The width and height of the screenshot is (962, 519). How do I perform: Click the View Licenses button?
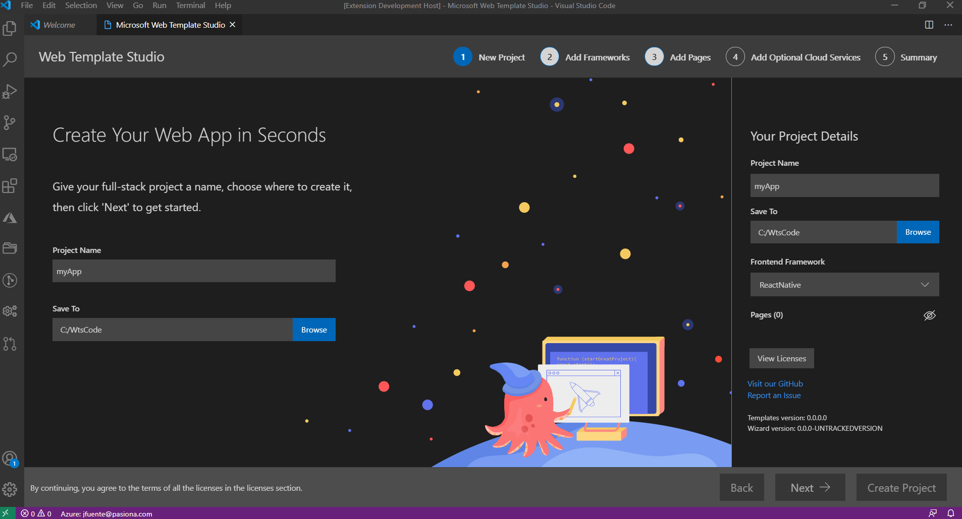(x=781, y=358)
